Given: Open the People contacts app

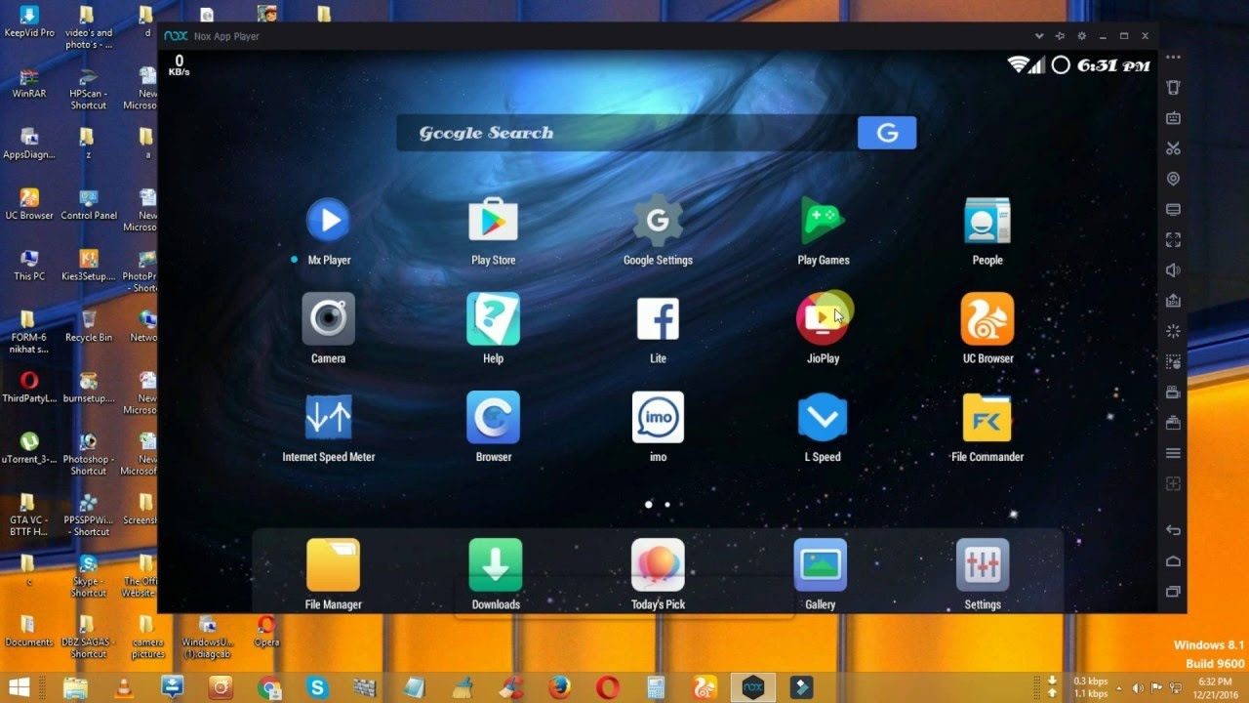Looking at the screenshot, I should pyautogui.click(x=987, y=221).
